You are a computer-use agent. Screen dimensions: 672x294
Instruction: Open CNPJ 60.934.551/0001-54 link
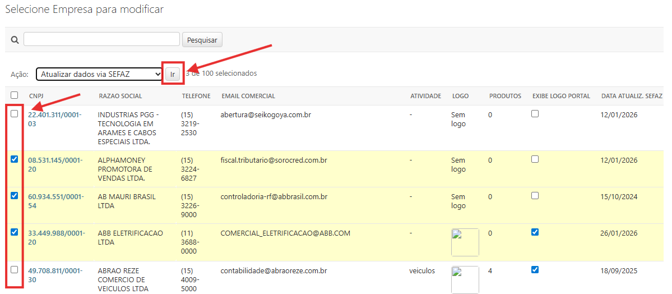tap(55, 201)
